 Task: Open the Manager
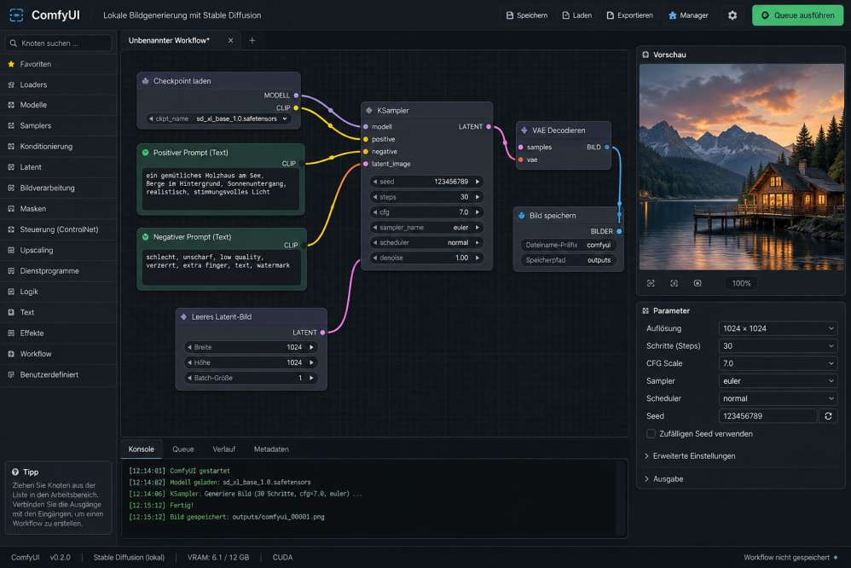coord(688,15)
